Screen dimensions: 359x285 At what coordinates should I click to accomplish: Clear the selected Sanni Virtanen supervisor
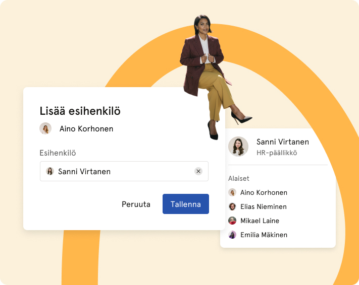(198, 171)
